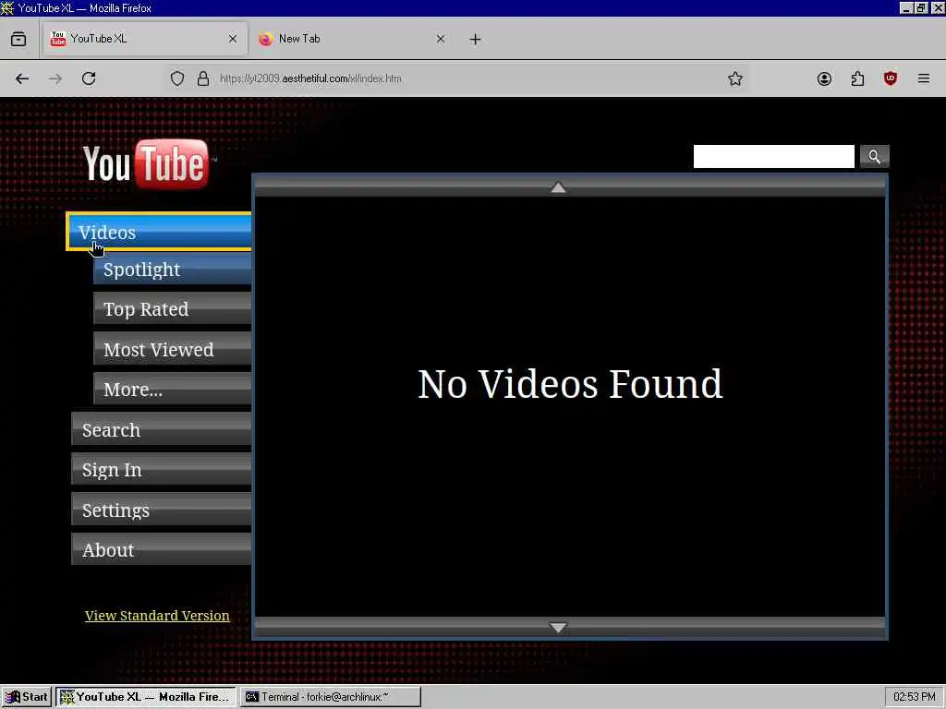Follow the View Standard Version link
The width and height of the screenshot is (946, 709).
(157, 616)
